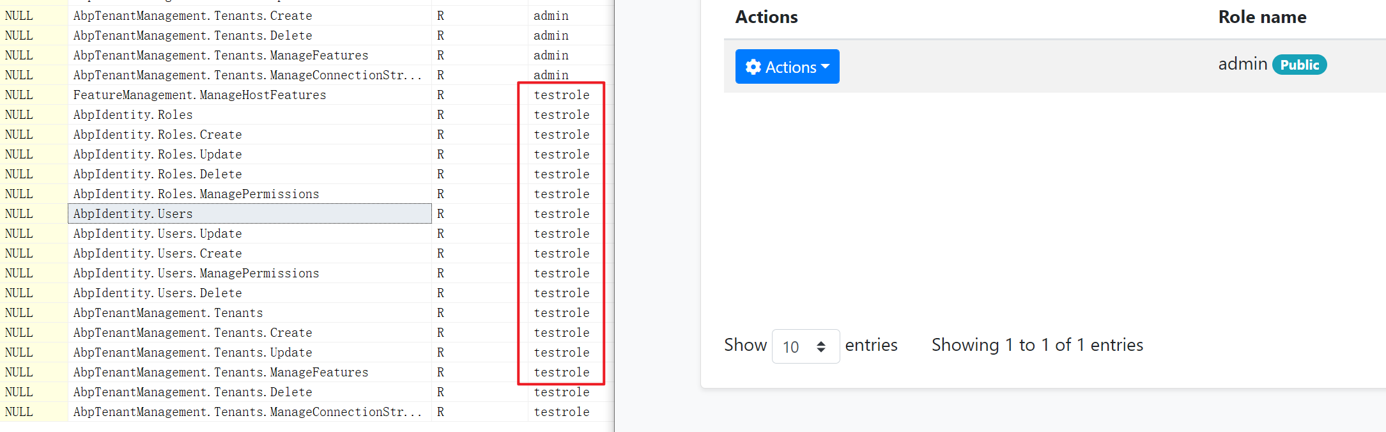Click the NULL cell on the AbpIdentity.Roles row

pyautogui.click(x=19, y=114)
